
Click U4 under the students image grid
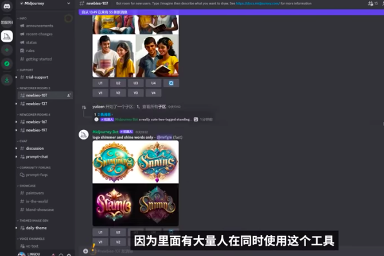[153, 83]
